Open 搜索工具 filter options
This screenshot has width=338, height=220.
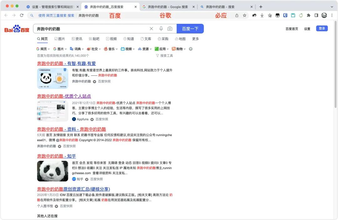[x=164, y=56]
